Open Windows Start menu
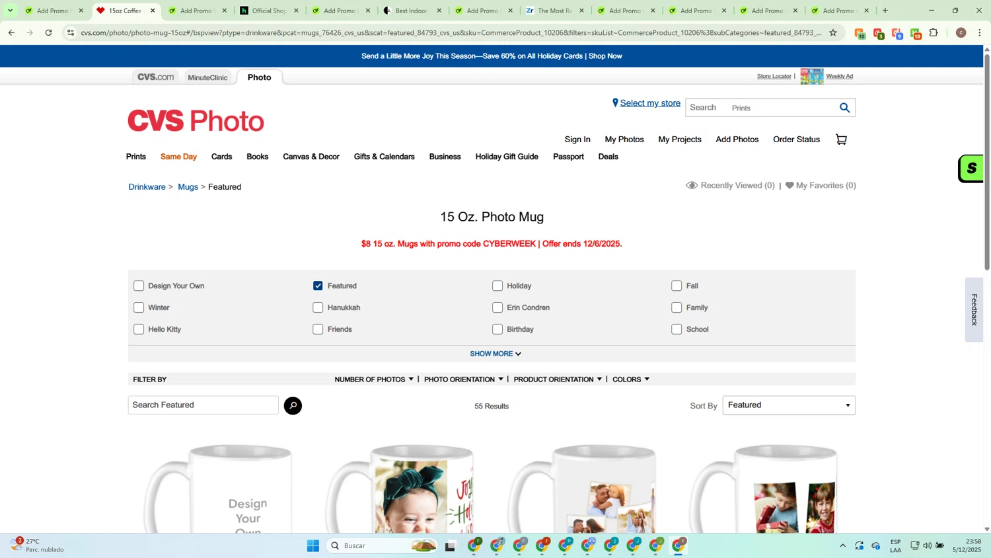The width and height of the screenshot is (991, 558). tap(313, 545)
